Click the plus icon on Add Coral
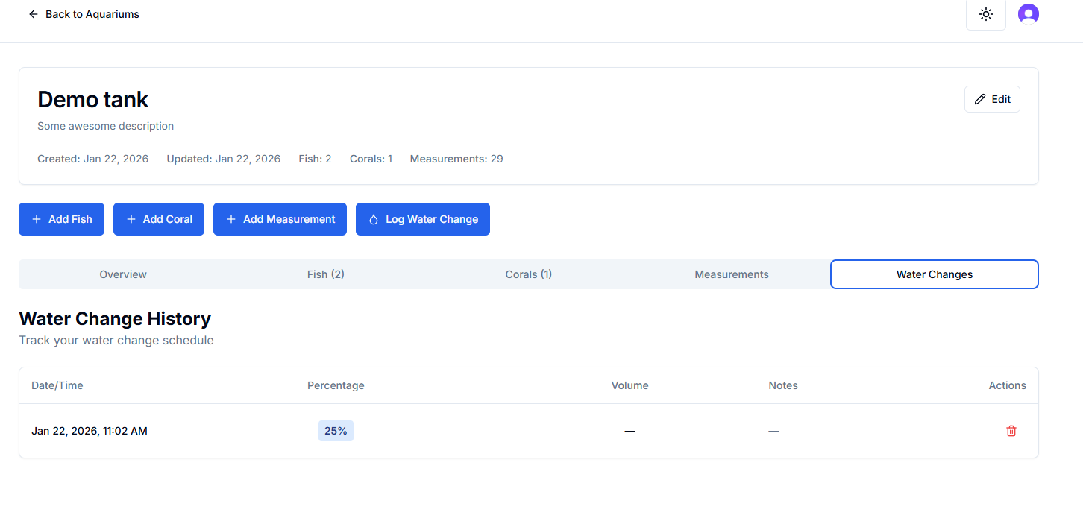 (x=131, y=219)
